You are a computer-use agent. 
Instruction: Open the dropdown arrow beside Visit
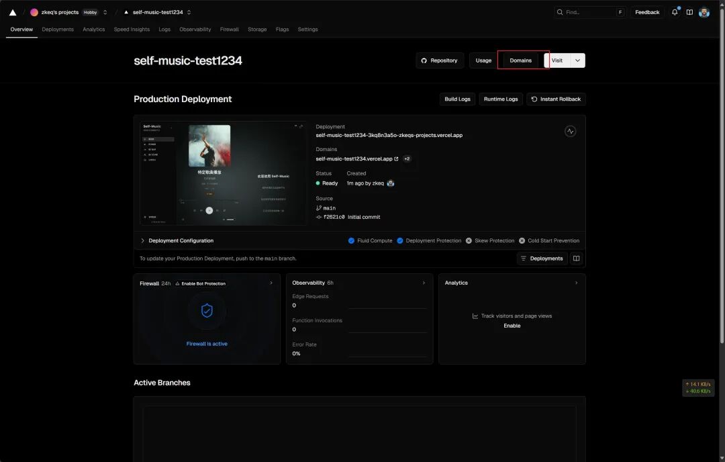tap(577, 60)
